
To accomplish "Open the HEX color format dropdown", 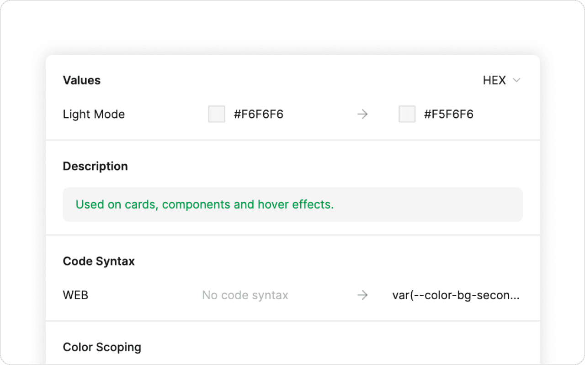I will (501, 80).
